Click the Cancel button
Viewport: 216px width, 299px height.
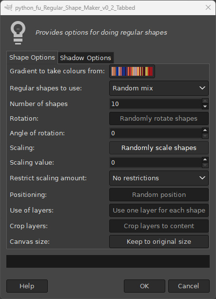point(189,286)
